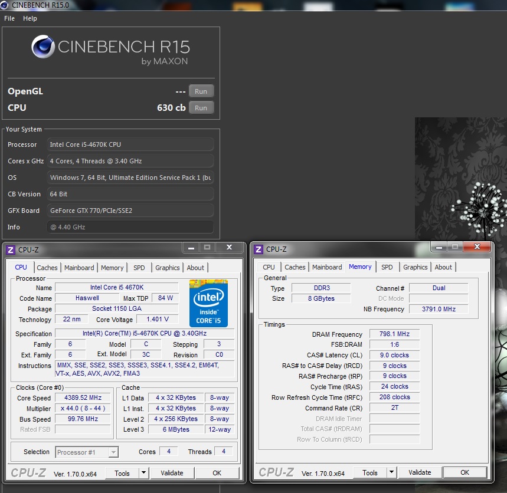Screen dimensions: 507x493
Task: Run the OpenGL benchmark
Action: 201,91
